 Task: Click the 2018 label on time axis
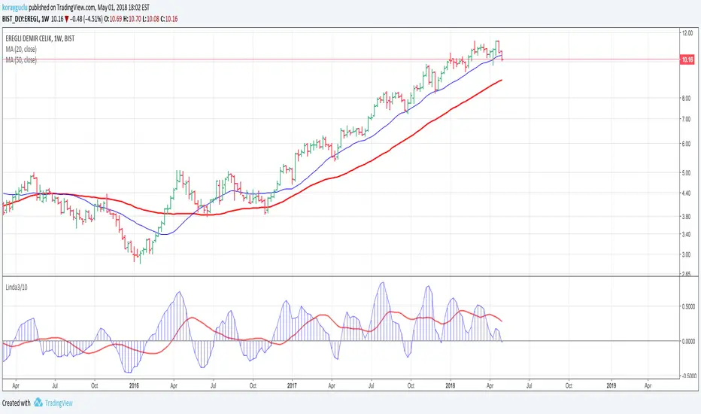click(x=451, y=385)
